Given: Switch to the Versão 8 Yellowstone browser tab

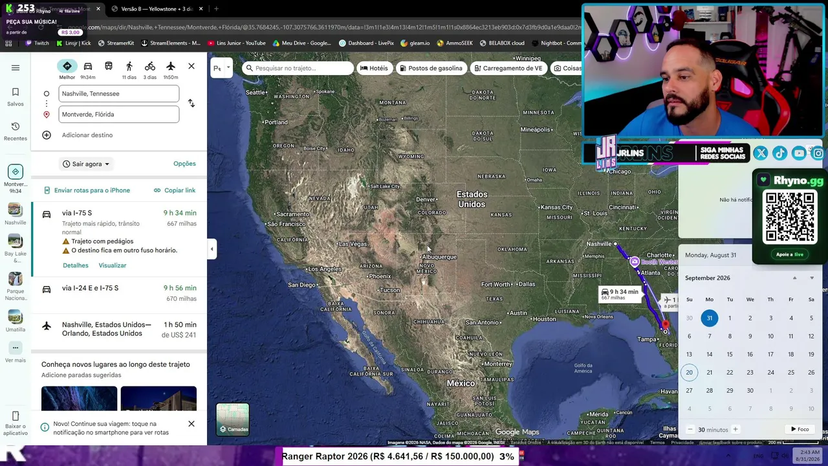Looking at the screenshot, I should pos(157,9).
